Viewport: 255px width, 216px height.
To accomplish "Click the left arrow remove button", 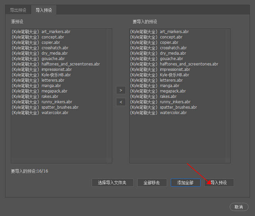I will pyautogui.click(x=121, y=102).
